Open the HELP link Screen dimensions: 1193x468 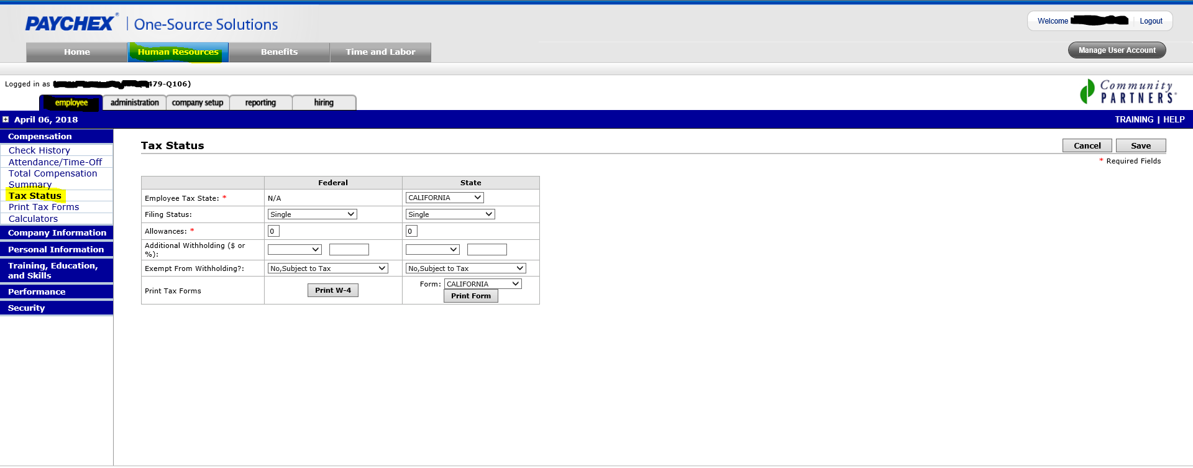click(1174, 119)
